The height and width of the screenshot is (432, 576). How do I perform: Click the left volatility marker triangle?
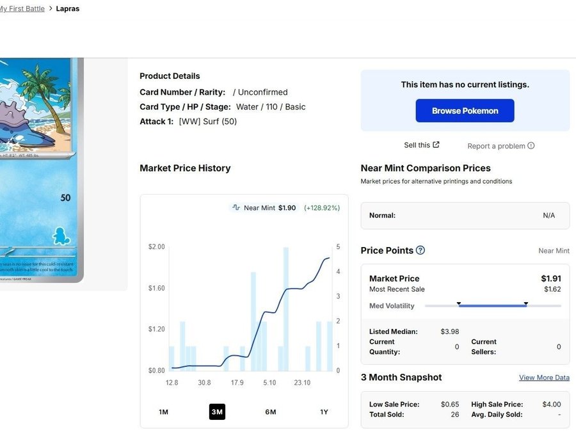click(459, 303)
